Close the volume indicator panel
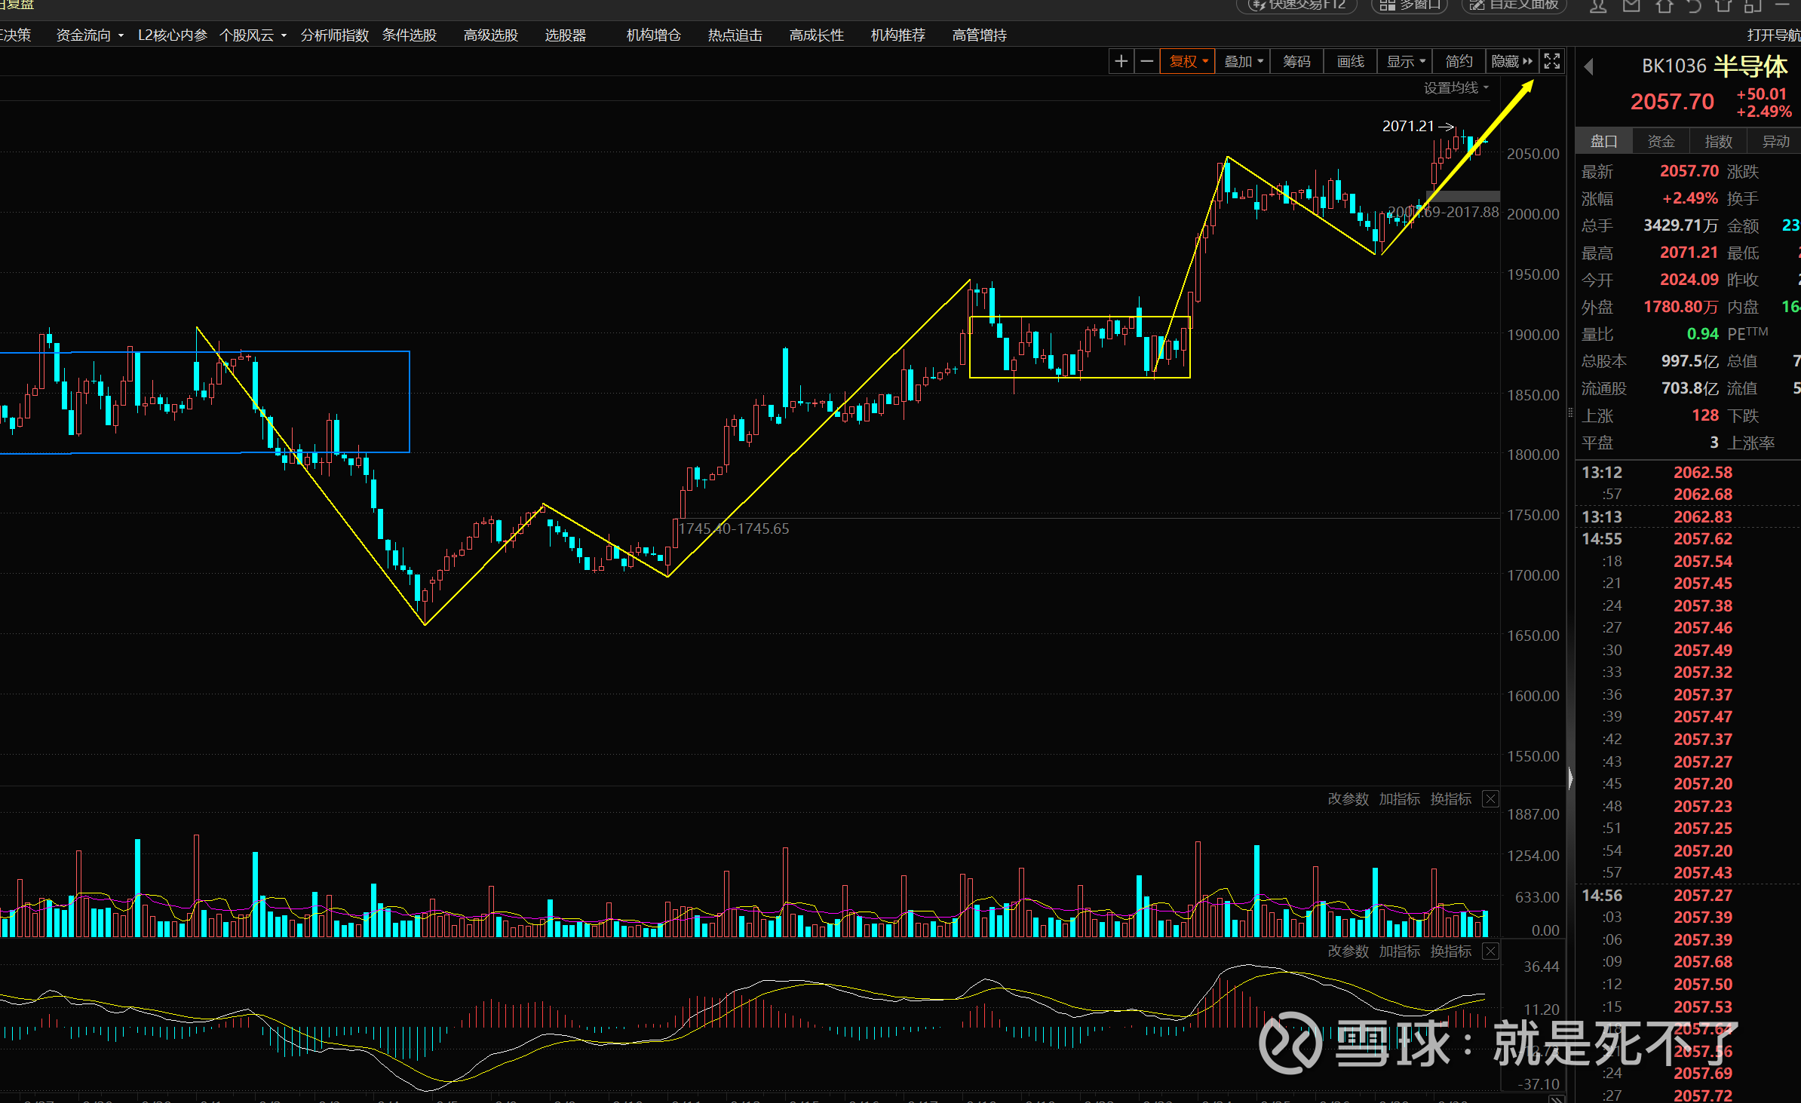 point(1490,799)
